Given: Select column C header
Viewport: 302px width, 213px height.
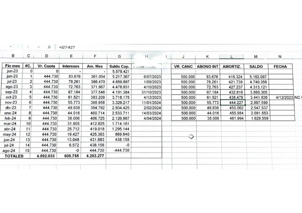Looking at the screenshot, I should pos(28,56).
